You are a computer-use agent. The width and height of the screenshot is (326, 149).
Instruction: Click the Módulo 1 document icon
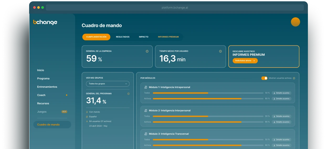[x=146, y=87]
